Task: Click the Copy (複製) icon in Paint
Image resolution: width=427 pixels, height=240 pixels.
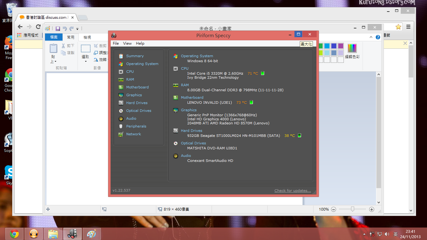Action: [x=63, y=53]
